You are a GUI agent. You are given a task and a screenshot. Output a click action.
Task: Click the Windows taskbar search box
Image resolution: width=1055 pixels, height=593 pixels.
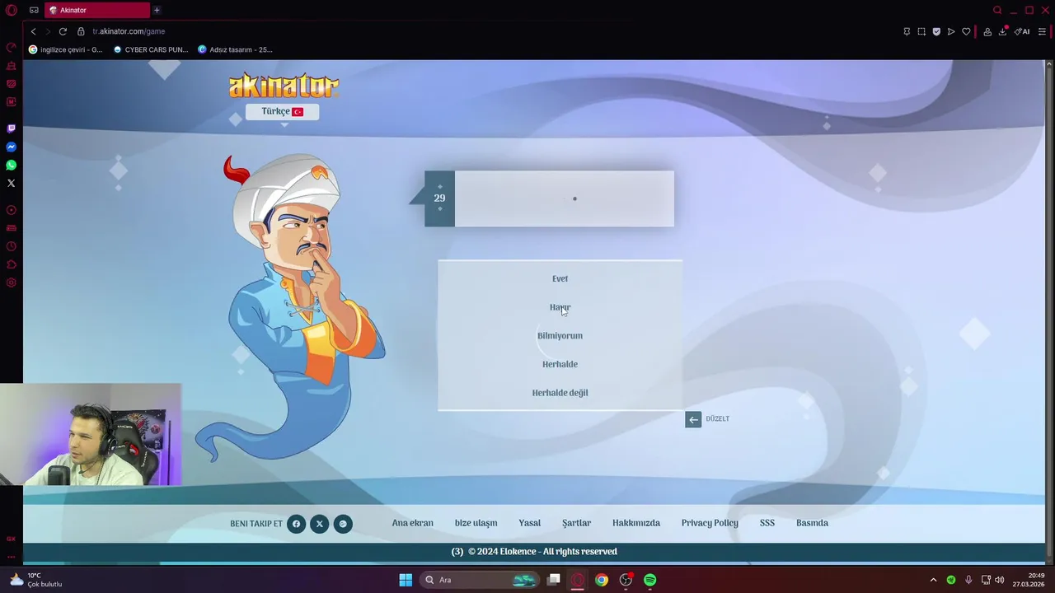pos(478,580)
